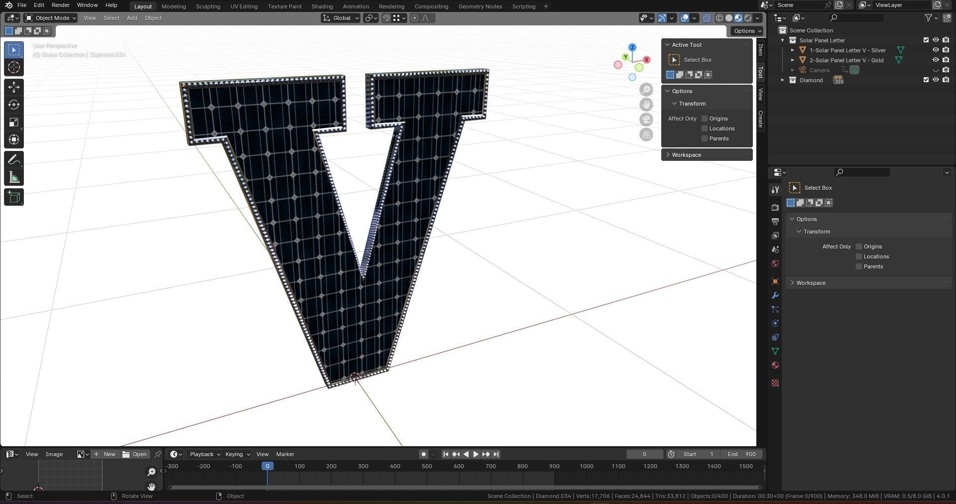Image resolution: width=956 pixels, height=504 pixels.
Task: Enable Origins checkbox in sidebar Active Tool panel
Action: 705,119
